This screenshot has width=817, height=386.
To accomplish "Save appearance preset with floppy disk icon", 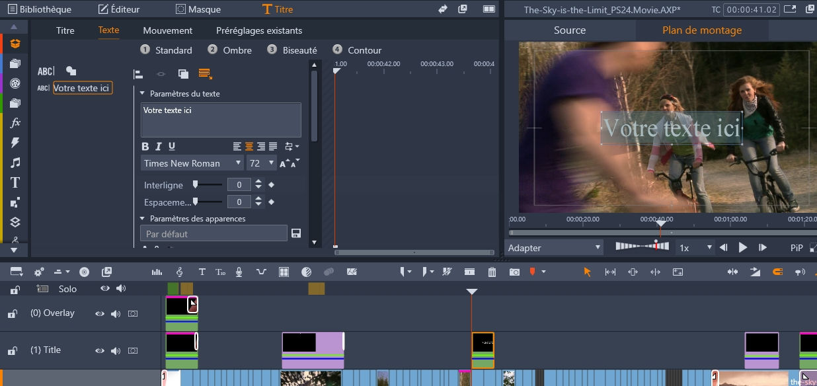I will coord(296,233).
